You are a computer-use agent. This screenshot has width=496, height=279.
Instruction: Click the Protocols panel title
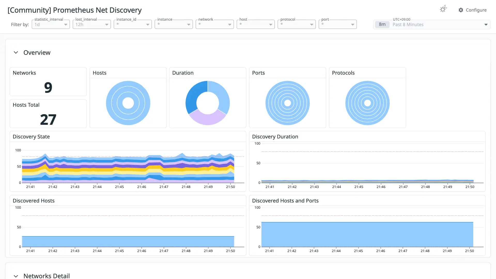pos(343,73)
